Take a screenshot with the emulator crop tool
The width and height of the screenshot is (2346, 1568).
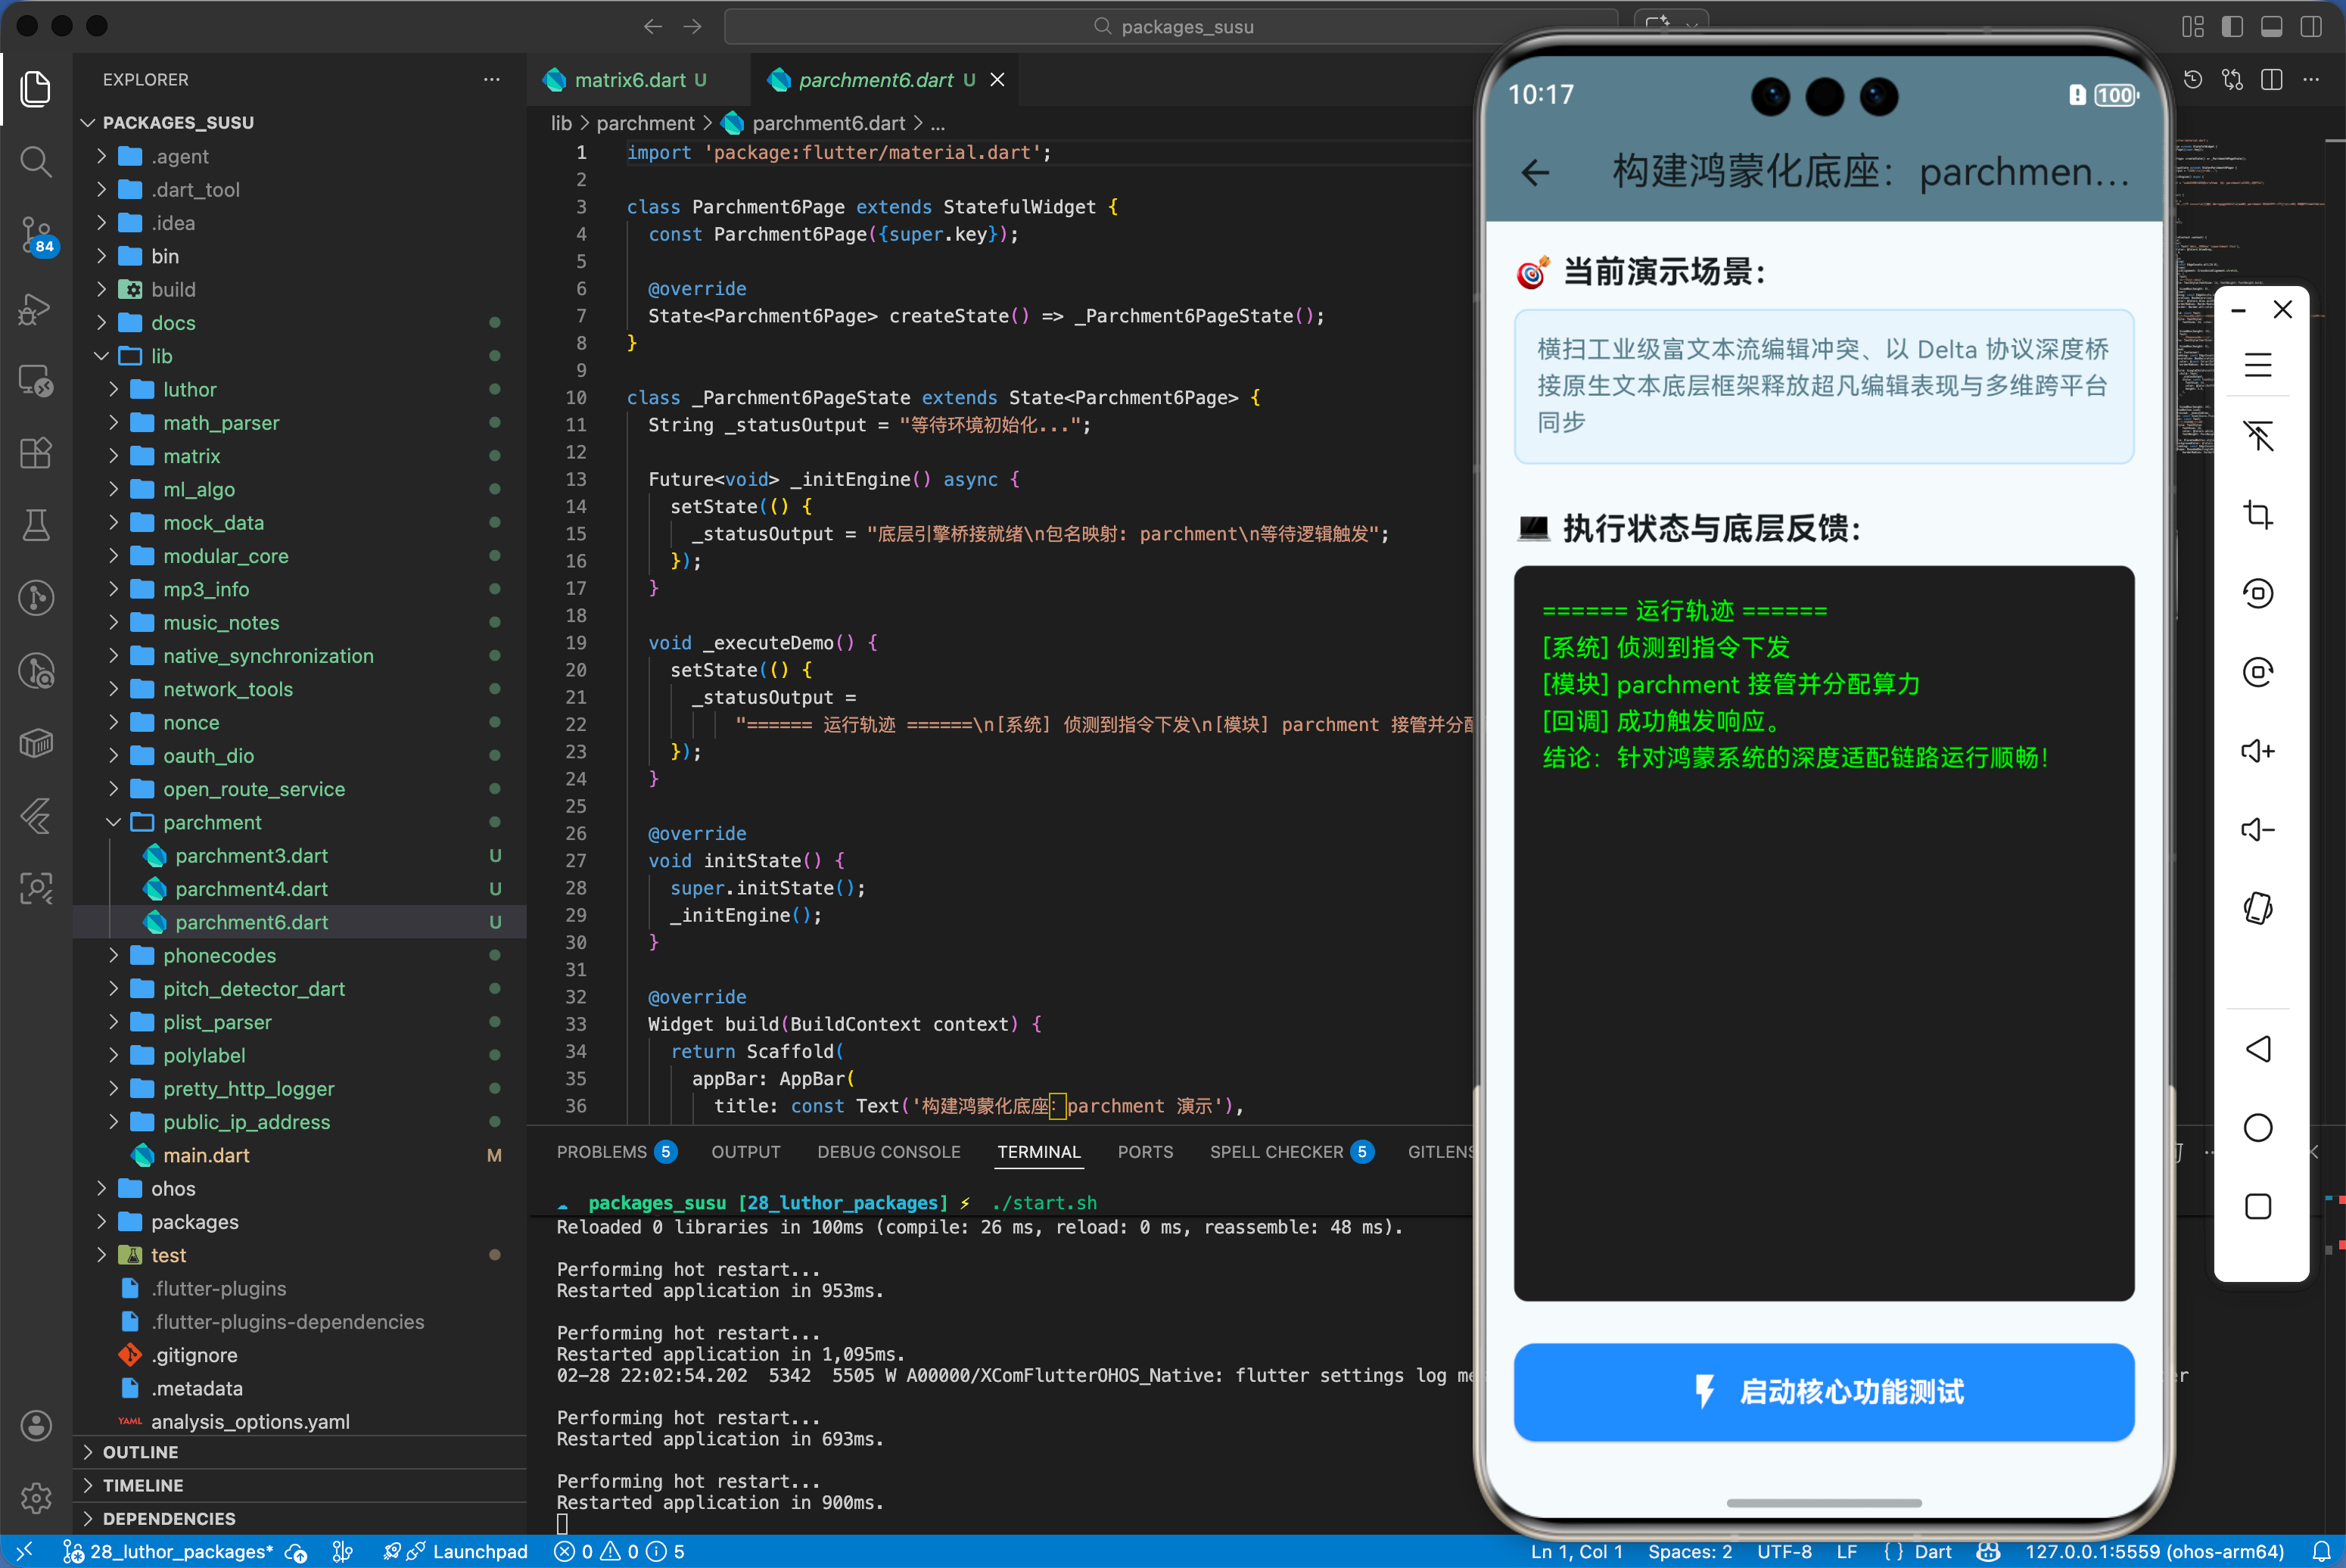pos(2258,514)
